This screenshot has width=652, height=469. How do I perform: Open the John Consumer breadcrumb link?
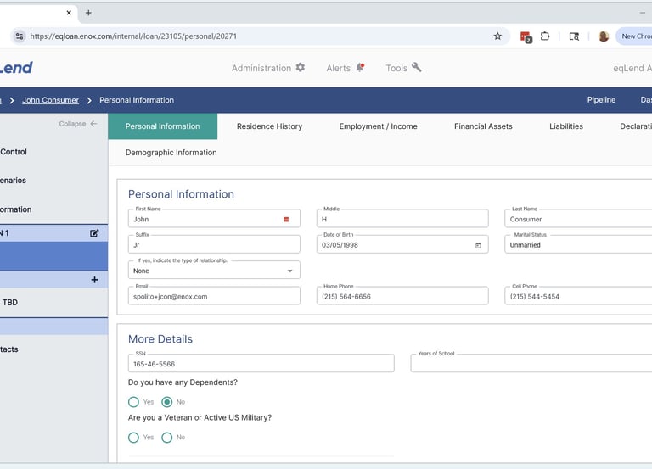point(50,100)
